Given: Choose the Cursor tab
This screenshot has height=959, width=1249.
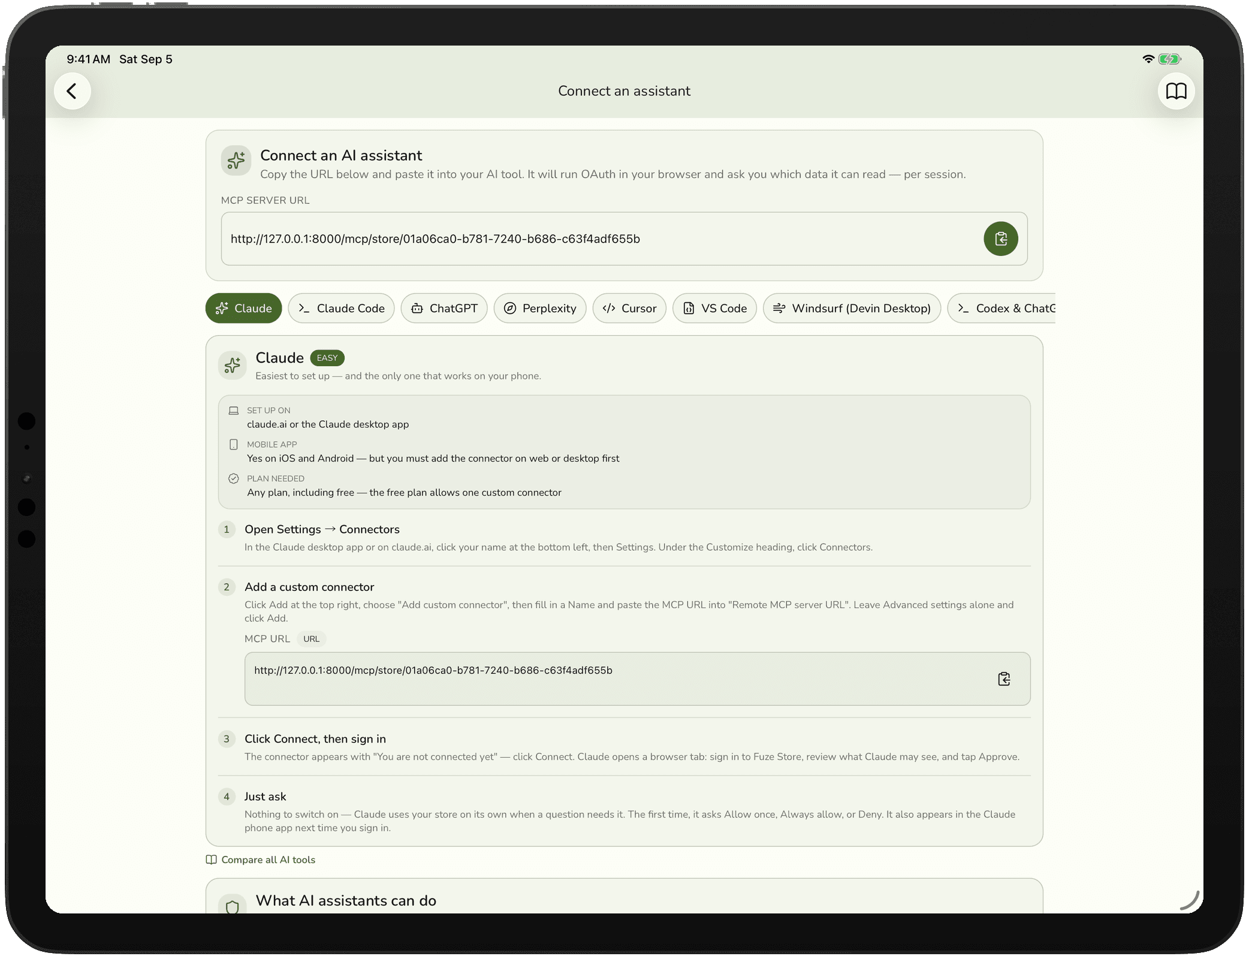Looking at the screenshot, I should tap(629, 308).
